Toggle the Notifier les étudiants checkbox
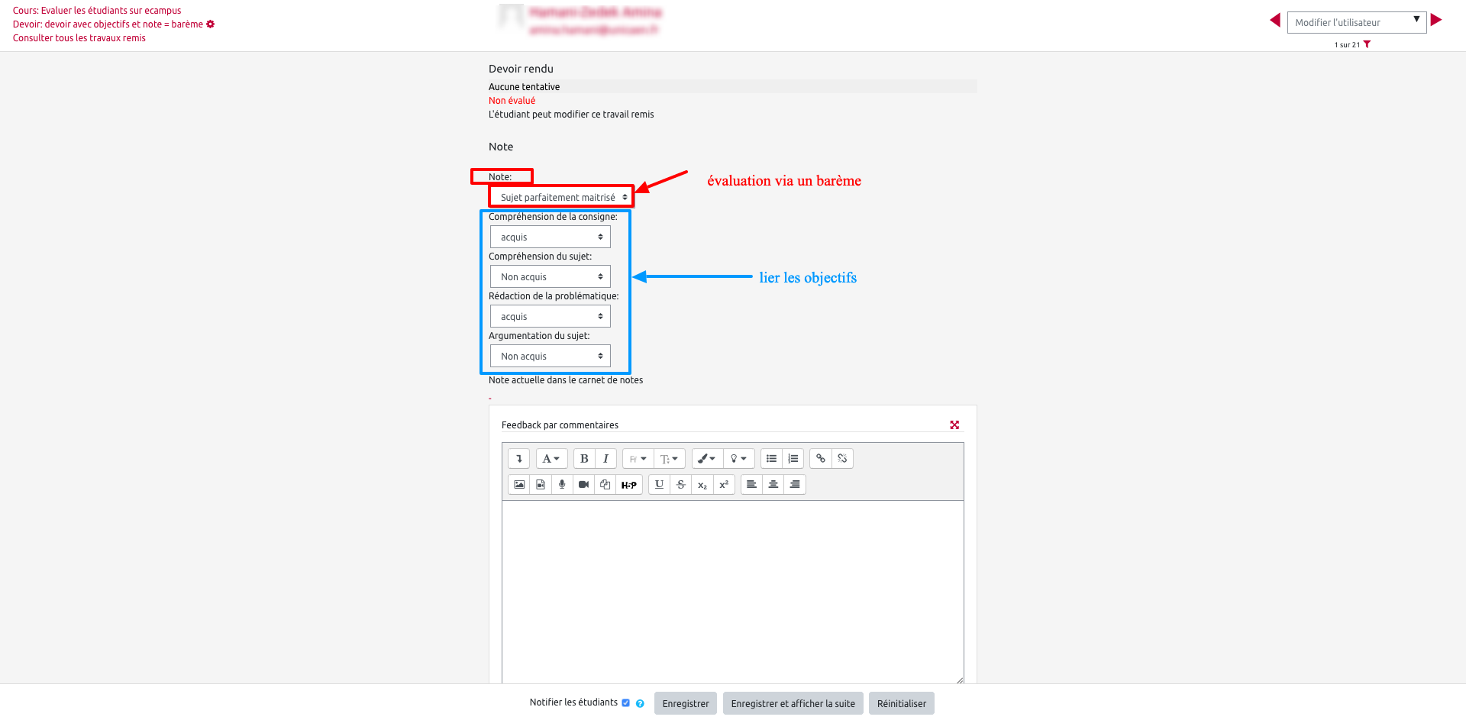This screenshot has height=720, width=1466. [x=625, y=703]
